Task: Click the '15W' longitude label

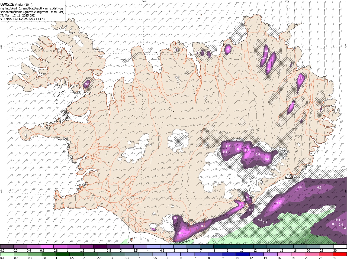Action: [x=287, y=1]
